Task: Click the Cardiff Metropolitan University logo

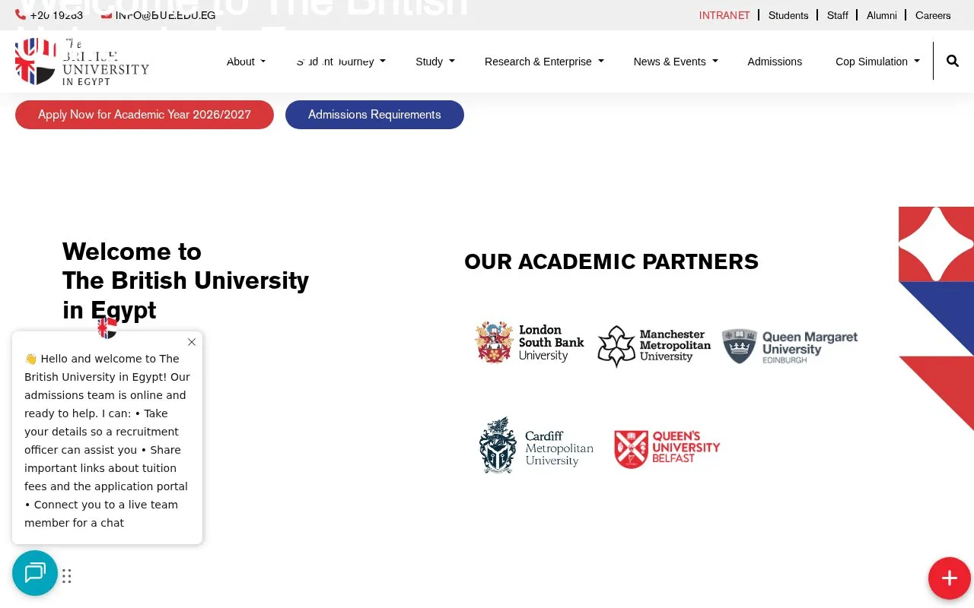Action: (x=536, y=445)
